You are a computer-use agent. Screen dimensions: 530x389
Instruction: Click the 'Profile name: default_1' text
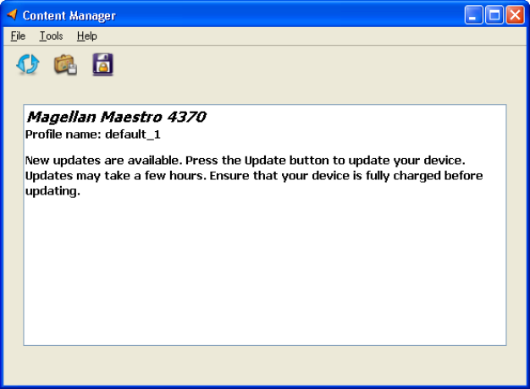[x=93, y=134]
